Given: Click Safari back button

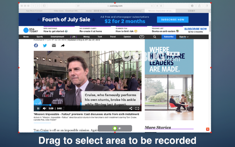Looking at the screenshot, I should 33,6.
